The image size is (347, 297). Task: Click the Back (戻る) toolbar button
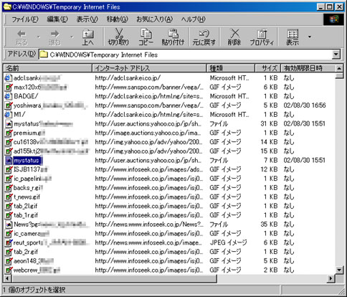click(x=22, y=37)
